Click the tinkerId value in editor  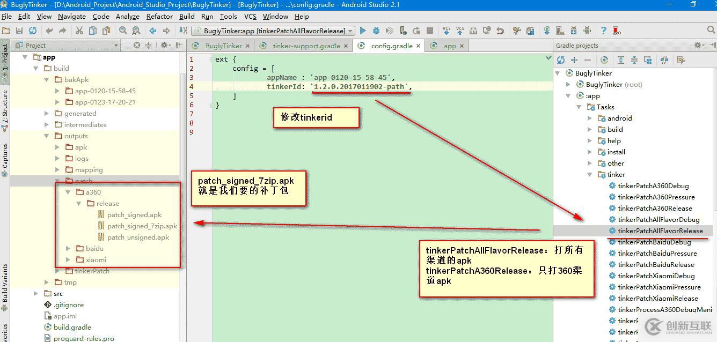[361, 87]
